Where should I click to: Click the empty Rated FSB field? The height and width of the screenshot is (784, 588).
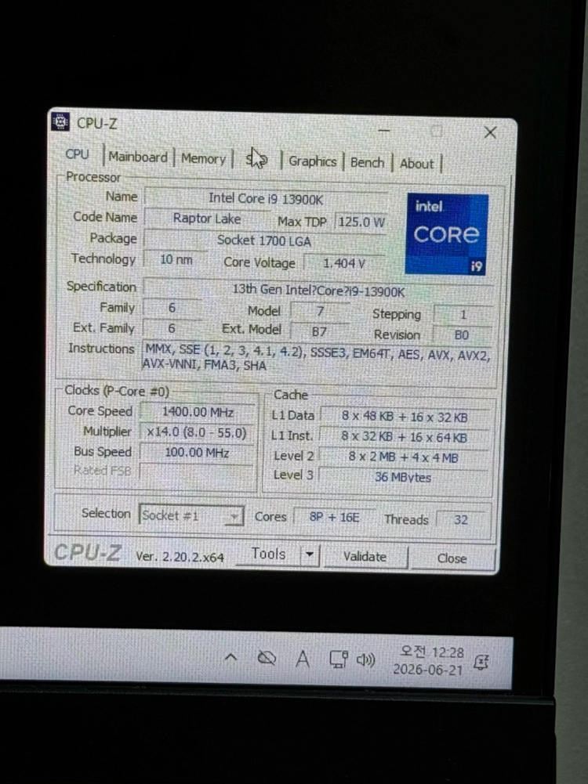pos(196,472)
